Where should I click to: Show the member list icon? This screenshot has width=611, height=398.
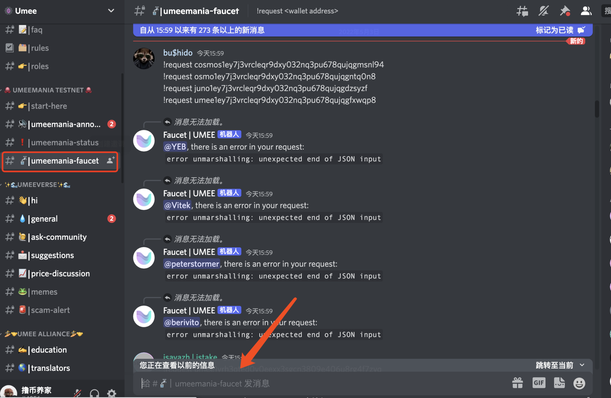586,11
